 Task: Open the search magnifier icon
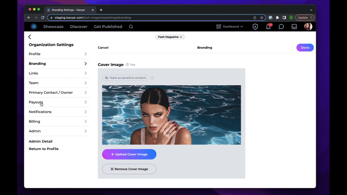click(x=131, y=27)
